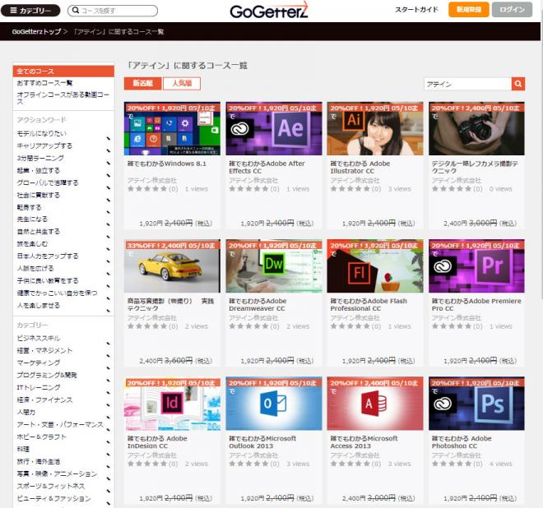Open the Microsoft Access 2013 course thumbnail

[x=375, y=404]
